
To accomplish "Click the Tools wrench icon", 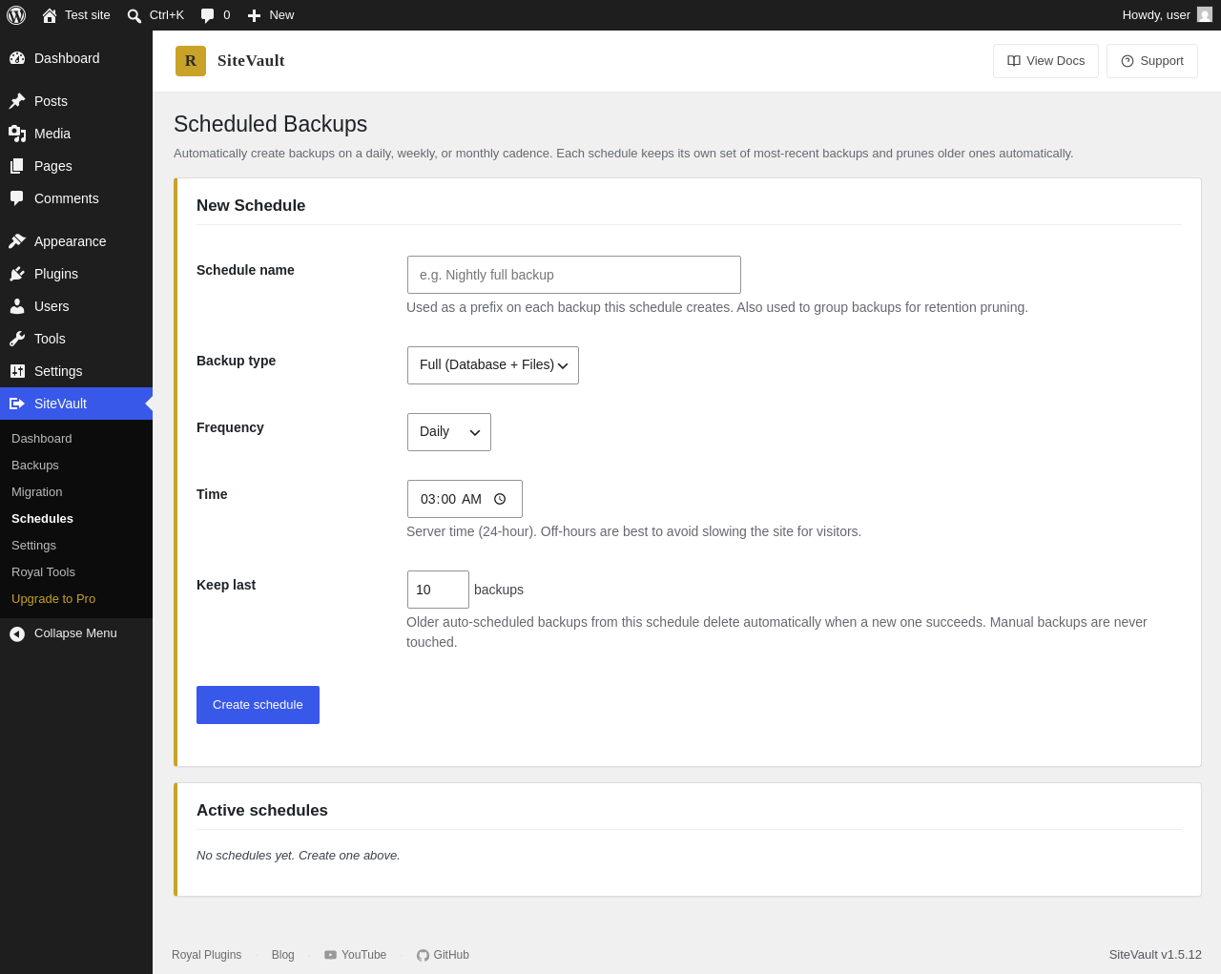I will pyautogui.click(x=17, y=339).
